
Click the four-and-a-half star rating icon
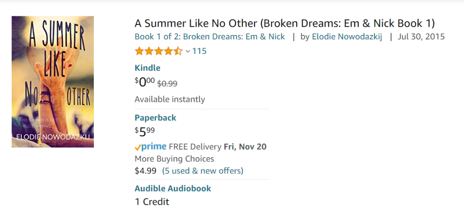[x=159, y=51]
